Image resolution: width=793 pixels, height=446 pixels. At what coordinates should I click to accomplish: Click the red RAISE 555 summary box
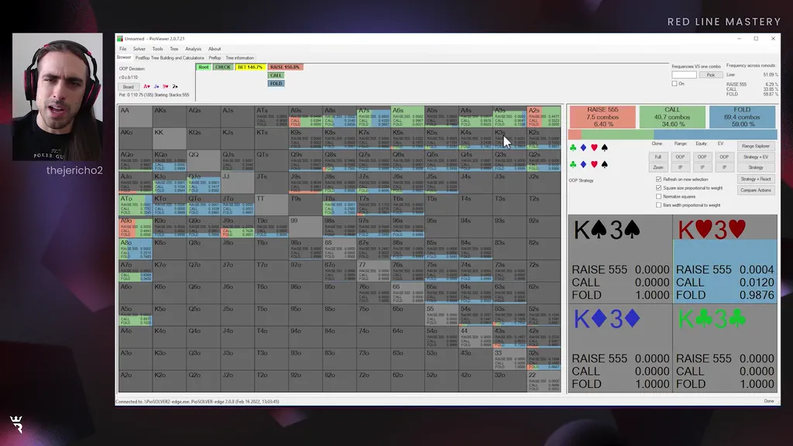602,117
